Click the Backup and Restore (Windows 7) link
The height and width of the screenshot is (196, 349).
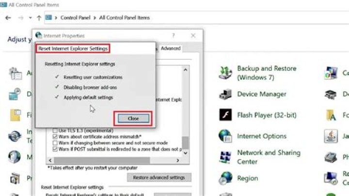[x=267, y=73]
